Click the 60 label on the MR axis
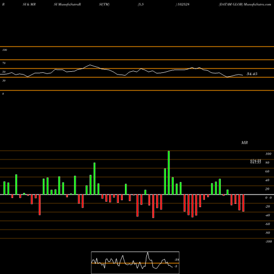Screen dimensions: 274x274 click(267, 172)
